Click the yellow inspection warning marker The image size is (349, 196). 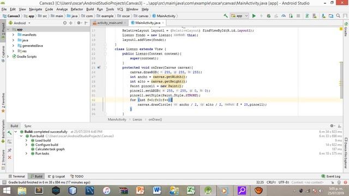(341, 29)
